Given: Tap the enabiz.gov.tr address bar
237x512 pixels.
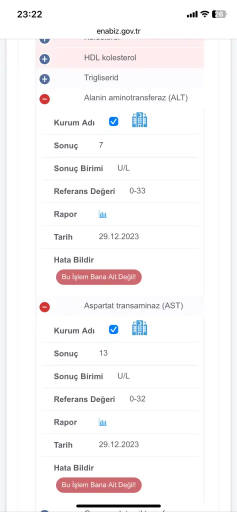Looking at the screenshot, I should click(118, 31).
